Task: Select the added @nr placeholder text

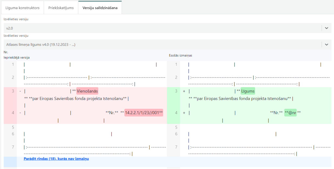Action: [x=290, y=112]
